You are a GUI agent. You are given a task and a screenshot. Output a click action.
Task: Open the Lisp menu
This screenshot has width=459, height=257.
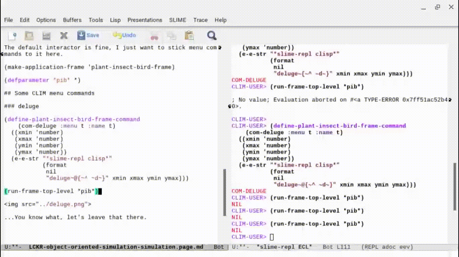(115, 20)
